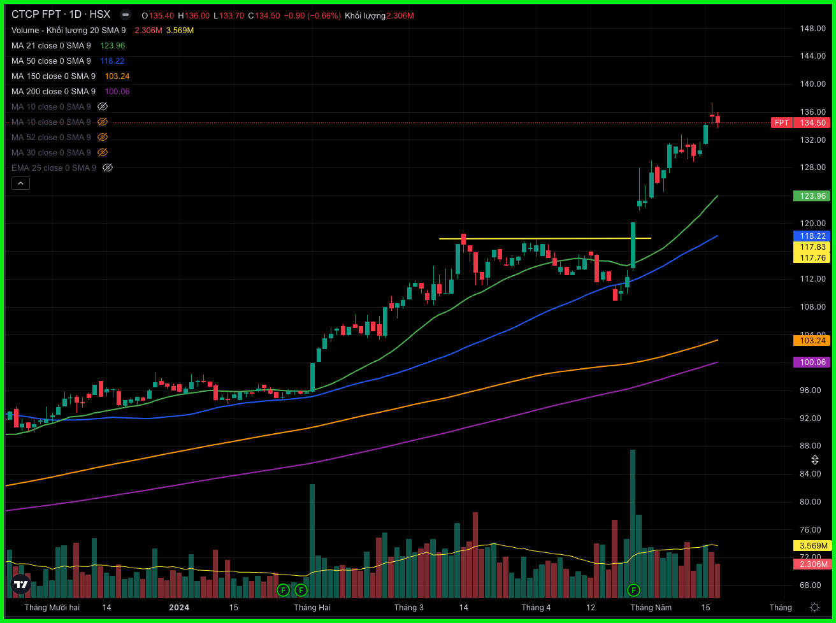The width and height of the screenshot is (836, 623).
Task: Click the 148.00 price scale value
Action: pos(813,29)
